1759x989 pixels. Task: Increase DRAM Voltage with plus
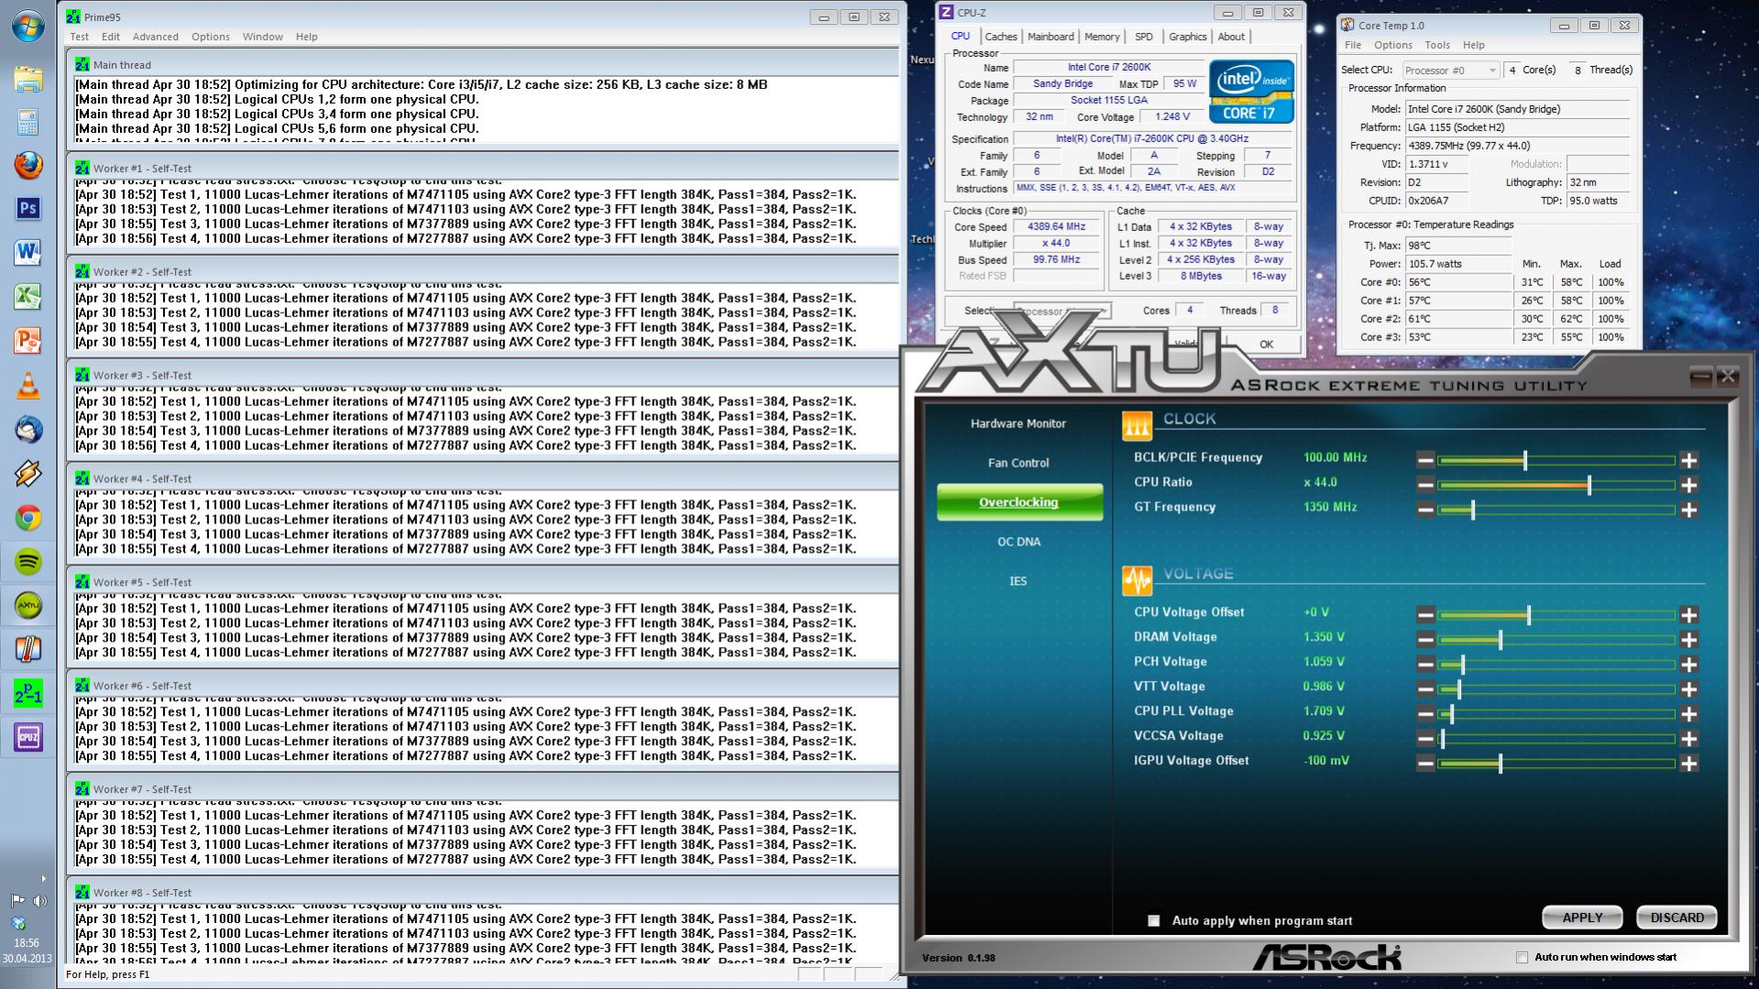1688,639
